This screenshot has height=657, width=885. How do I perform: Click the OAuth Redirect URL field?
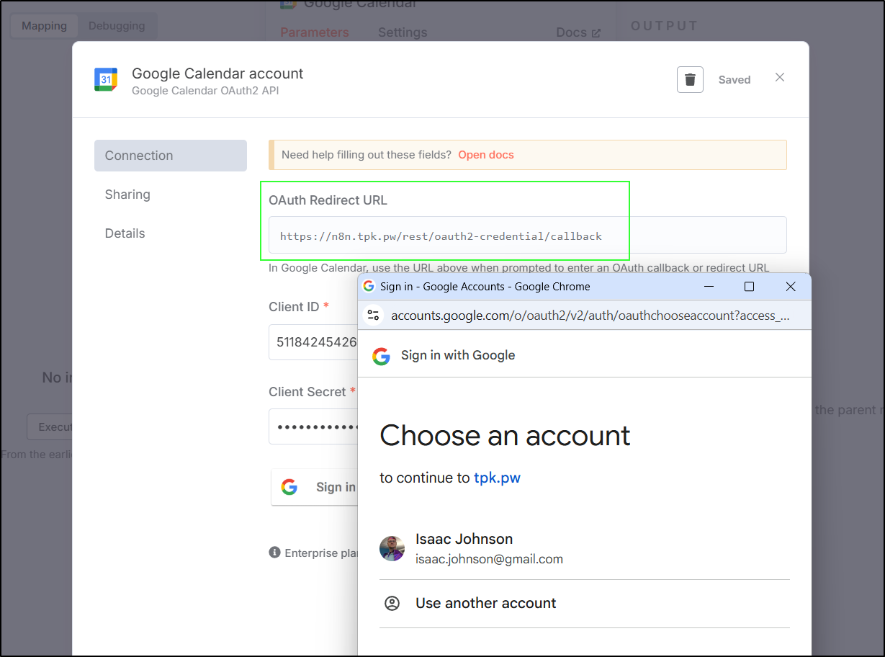pyautogui.click(x=526, y=236)
